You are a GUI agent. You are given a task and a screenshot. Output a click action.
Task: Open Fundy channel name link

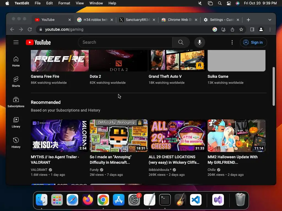point(94,170)
